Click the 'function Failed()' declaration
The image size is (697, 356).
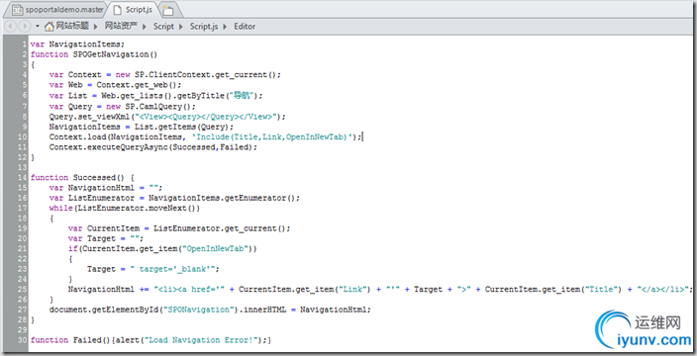coord(70,340)
